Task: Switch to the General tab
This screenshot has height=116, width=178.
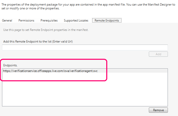Action: click(7, 20)
